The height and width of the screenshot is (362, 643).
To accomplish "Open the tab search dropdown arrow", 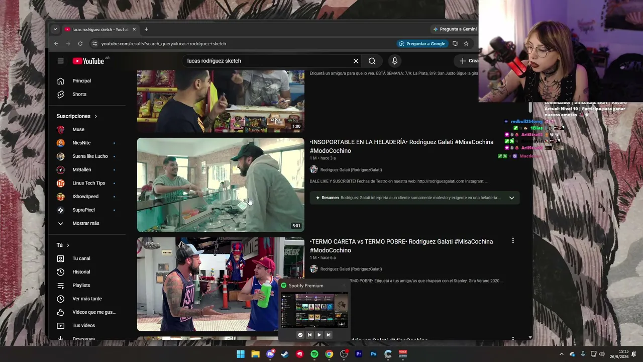I will click(55, 29).
